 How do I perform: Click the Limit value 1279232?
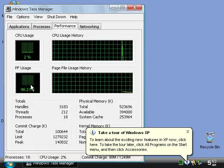point(60,137)
